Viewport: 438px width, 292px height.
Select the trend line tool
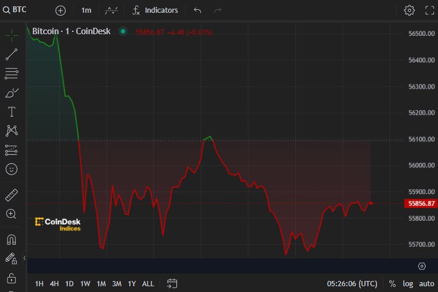(x=12, y=54)
